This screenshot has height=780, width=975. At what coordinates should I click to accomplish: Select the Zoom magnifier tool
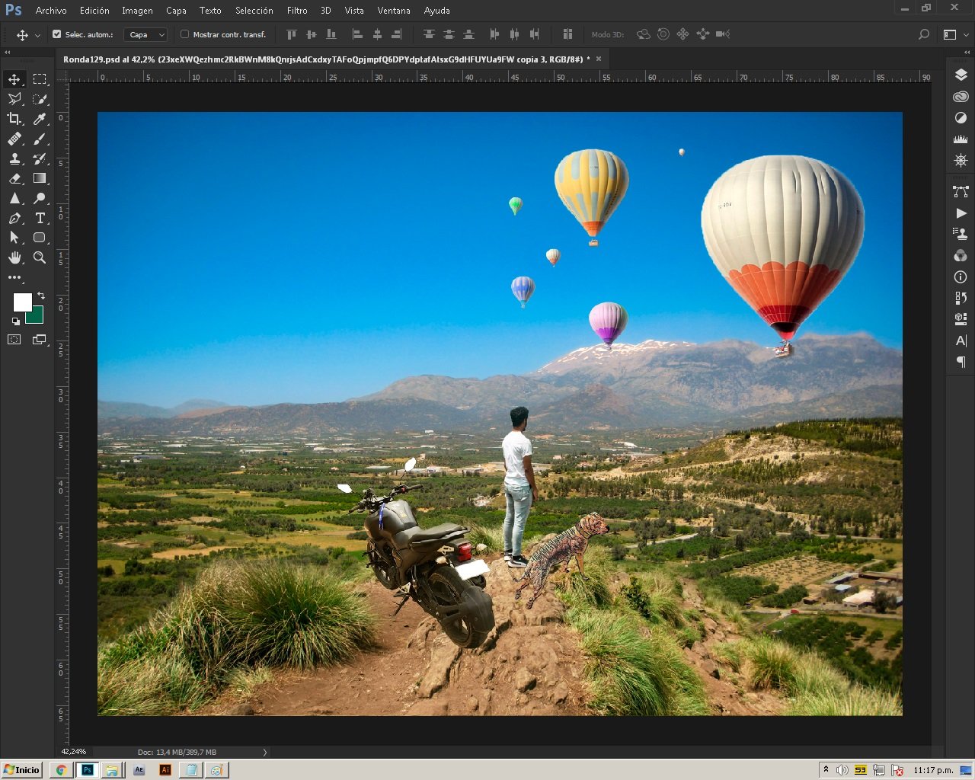pyautogui.click(x=40, y=257)
